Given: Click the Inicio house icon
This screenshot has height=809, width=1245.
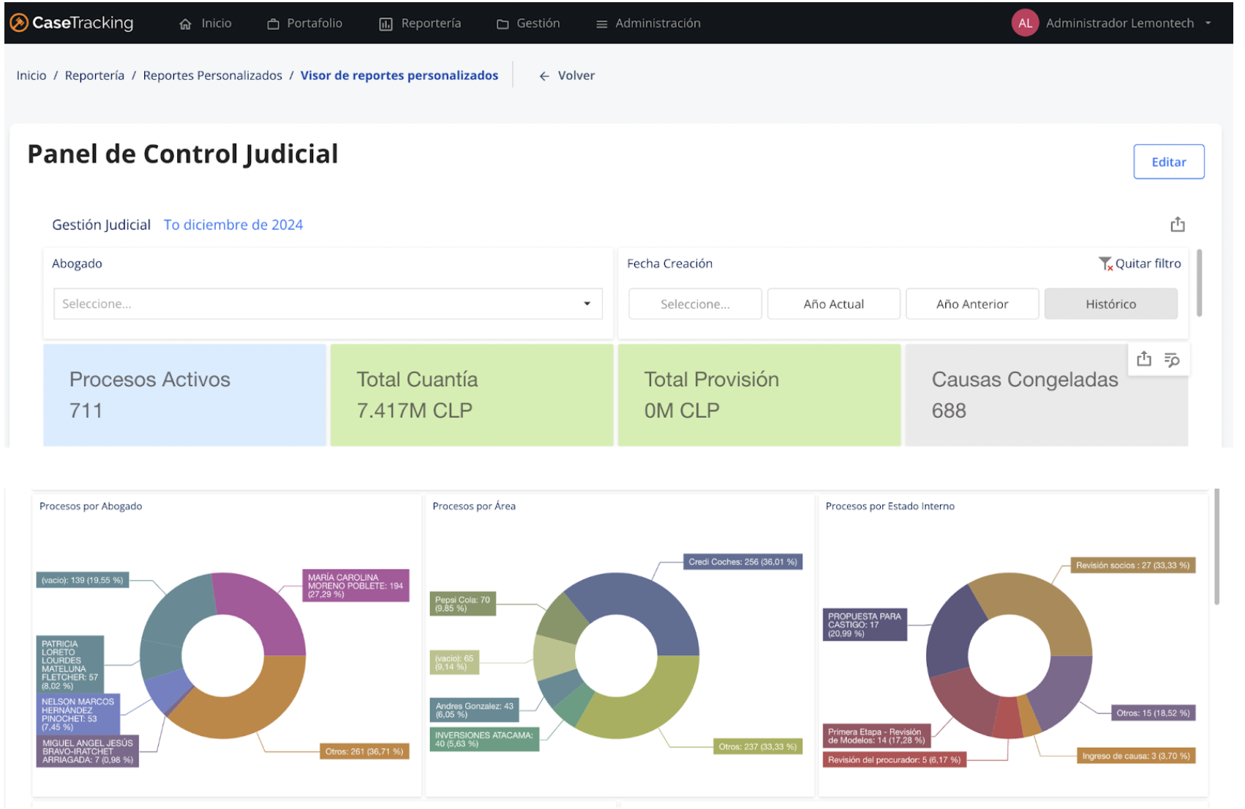Looking at the screenshot, I should coord(186,24).
